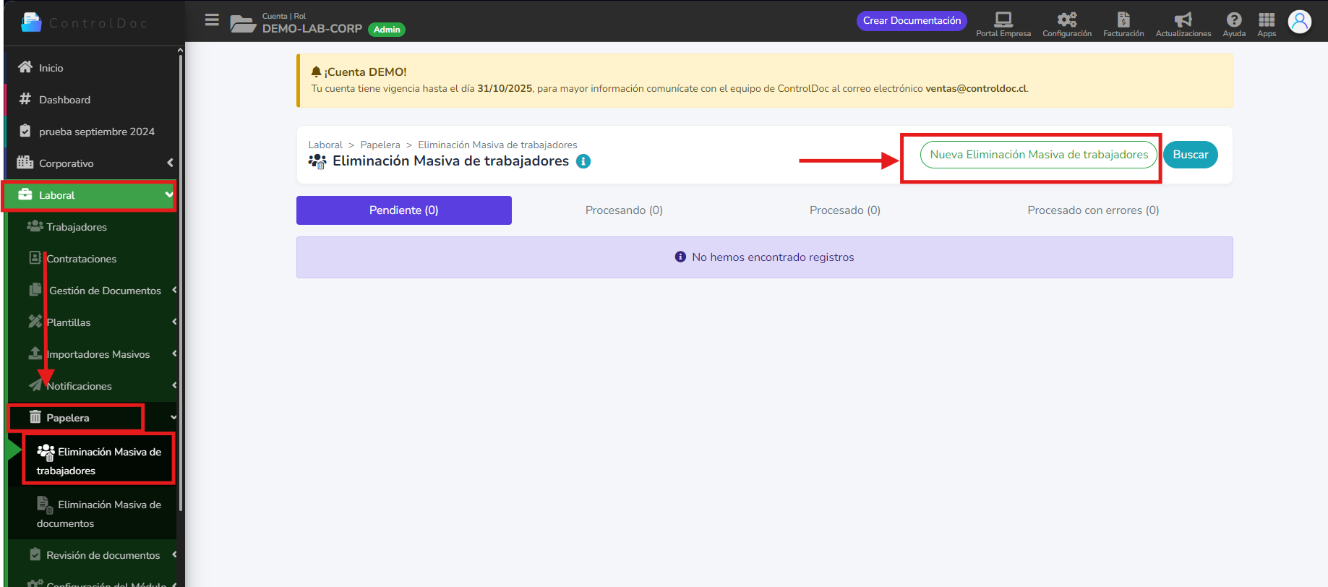The image size is (1328, 587).
Task: Open Portal Empresa laptop icon
Action: [1003, 19]
